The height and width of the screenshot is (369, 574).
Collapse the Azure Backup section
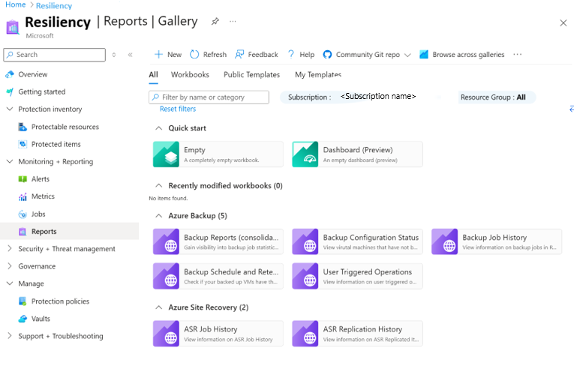click(x=159, y=216)
